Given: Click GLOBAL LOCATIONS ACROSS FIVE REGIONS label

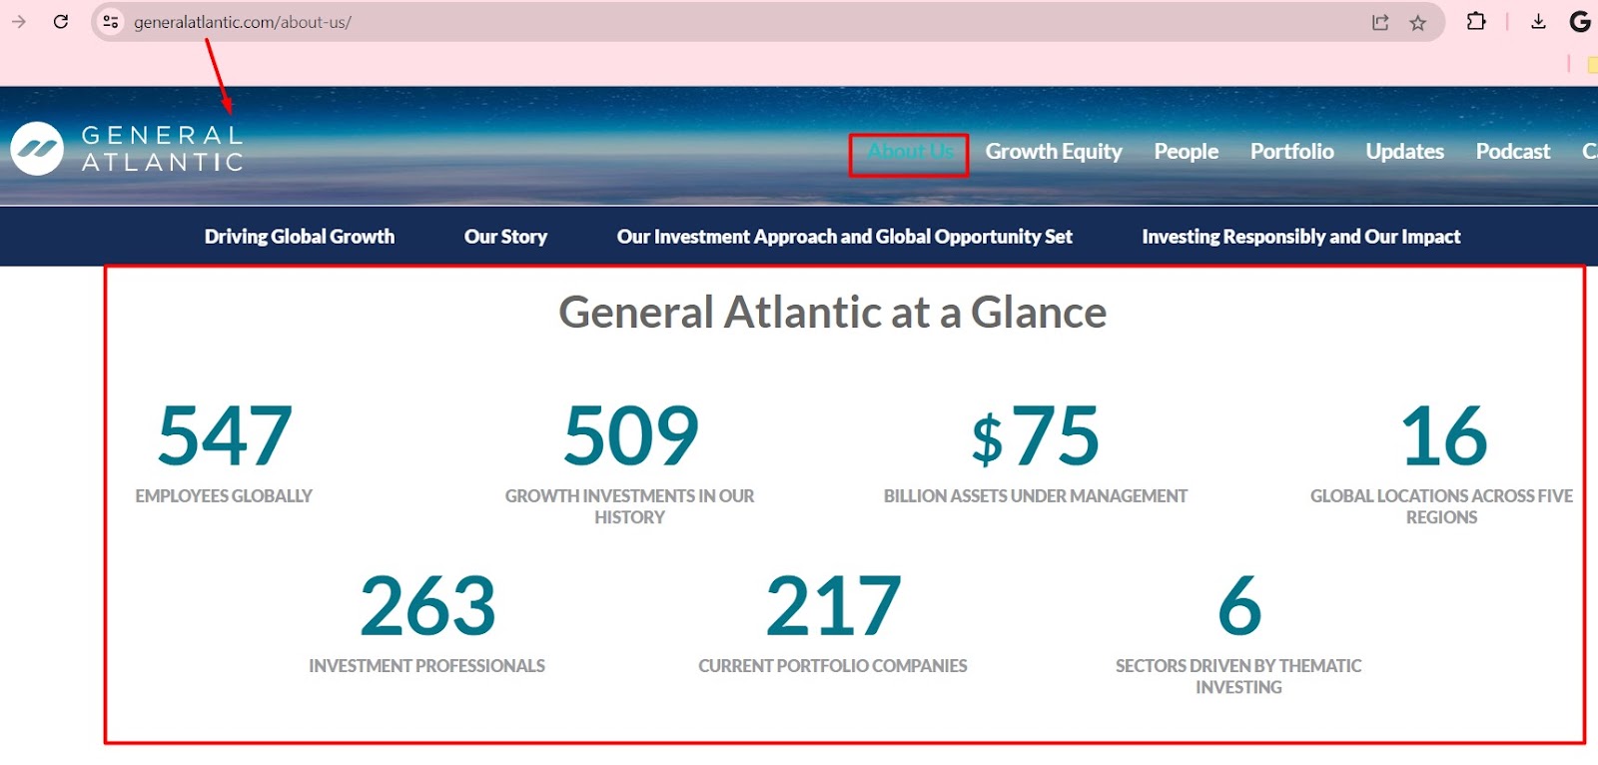Looking at the screenshot, I should (1441, 506).
